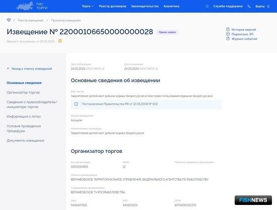Click version info text under heading
The image size is (277, 210).
[x=31, y=41]
